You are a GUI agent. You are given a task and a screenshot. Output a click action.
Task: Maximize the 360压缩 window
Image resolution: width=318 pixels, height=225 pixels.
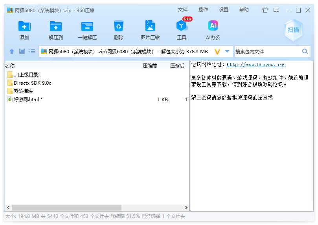(298, 10)
